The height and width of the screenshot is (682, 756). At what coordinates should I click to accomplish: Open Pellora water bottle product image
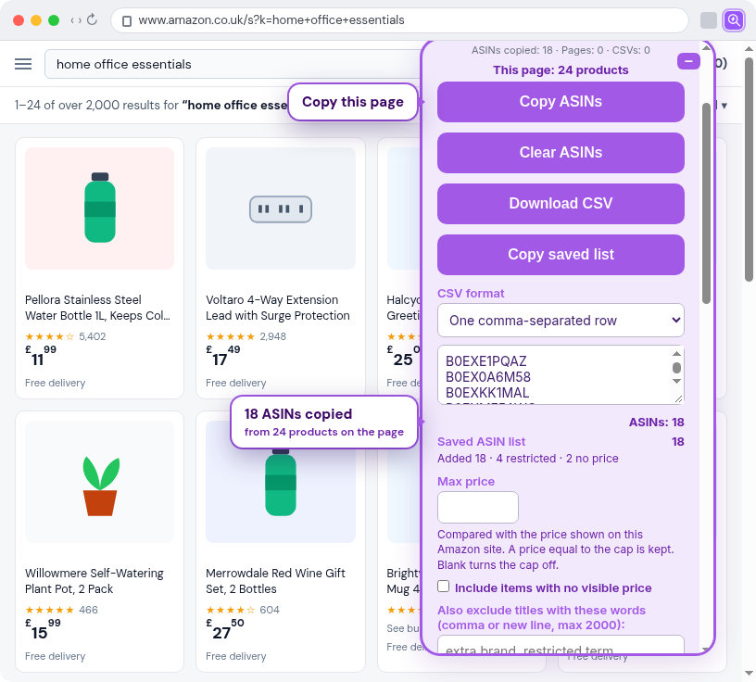click(100, 208)
